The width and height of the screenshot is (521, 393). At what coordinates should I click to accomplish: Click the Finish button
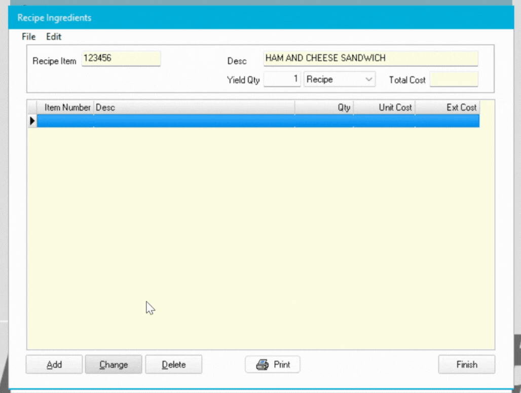tap(466, 365)
